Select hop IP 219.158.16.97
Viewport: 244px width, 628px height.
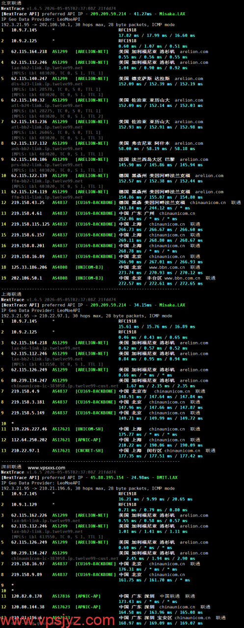(28, 564)
